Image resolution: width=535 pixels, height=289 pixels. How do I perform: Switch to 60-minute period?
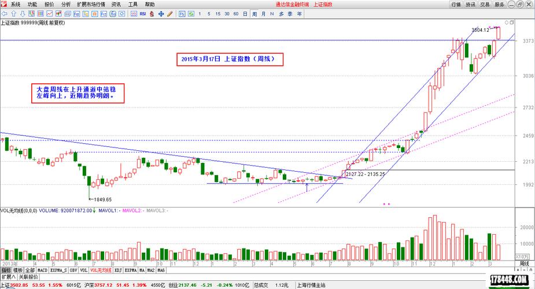pyautogui.click(x=236, y=14)
